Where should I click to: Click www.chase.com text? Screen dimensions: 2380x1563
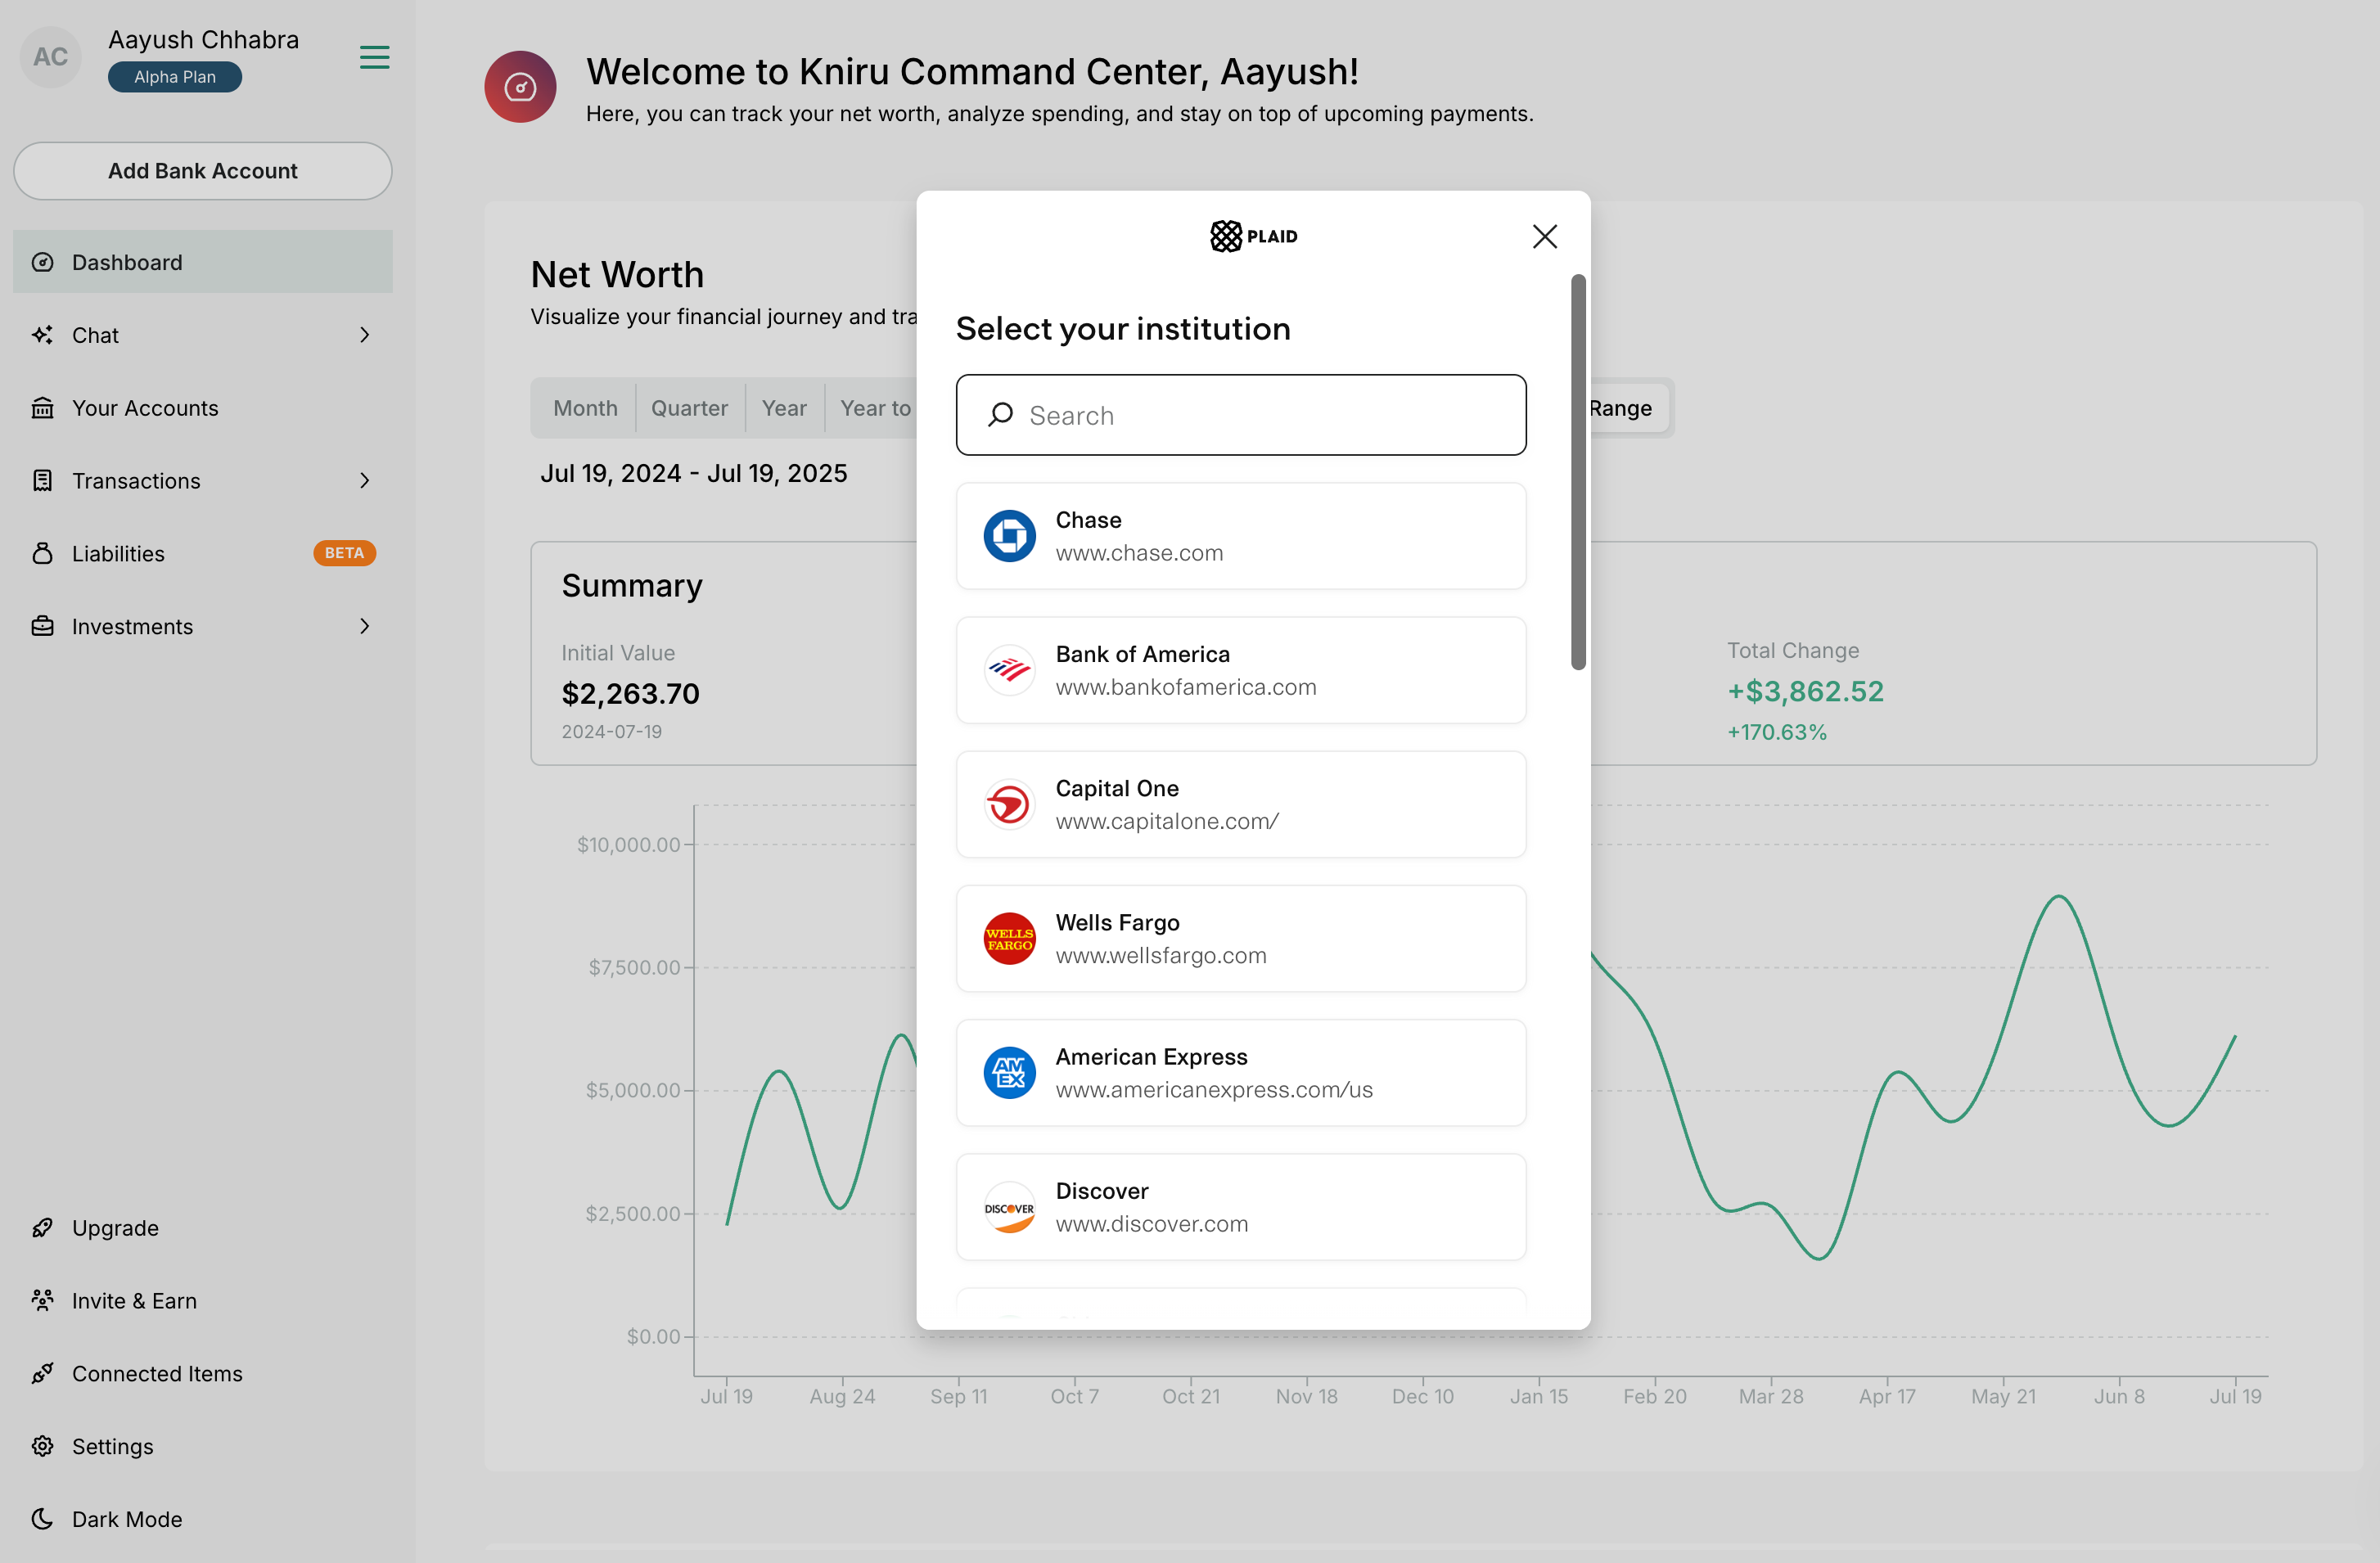[x=1139, y=553]
